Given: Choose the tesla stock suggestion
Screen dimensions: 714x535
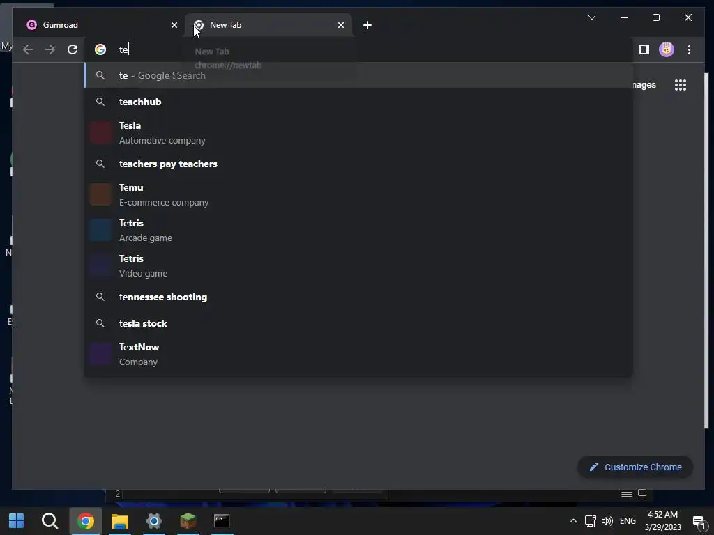Looking at the screenshot, I should (358, 323).
